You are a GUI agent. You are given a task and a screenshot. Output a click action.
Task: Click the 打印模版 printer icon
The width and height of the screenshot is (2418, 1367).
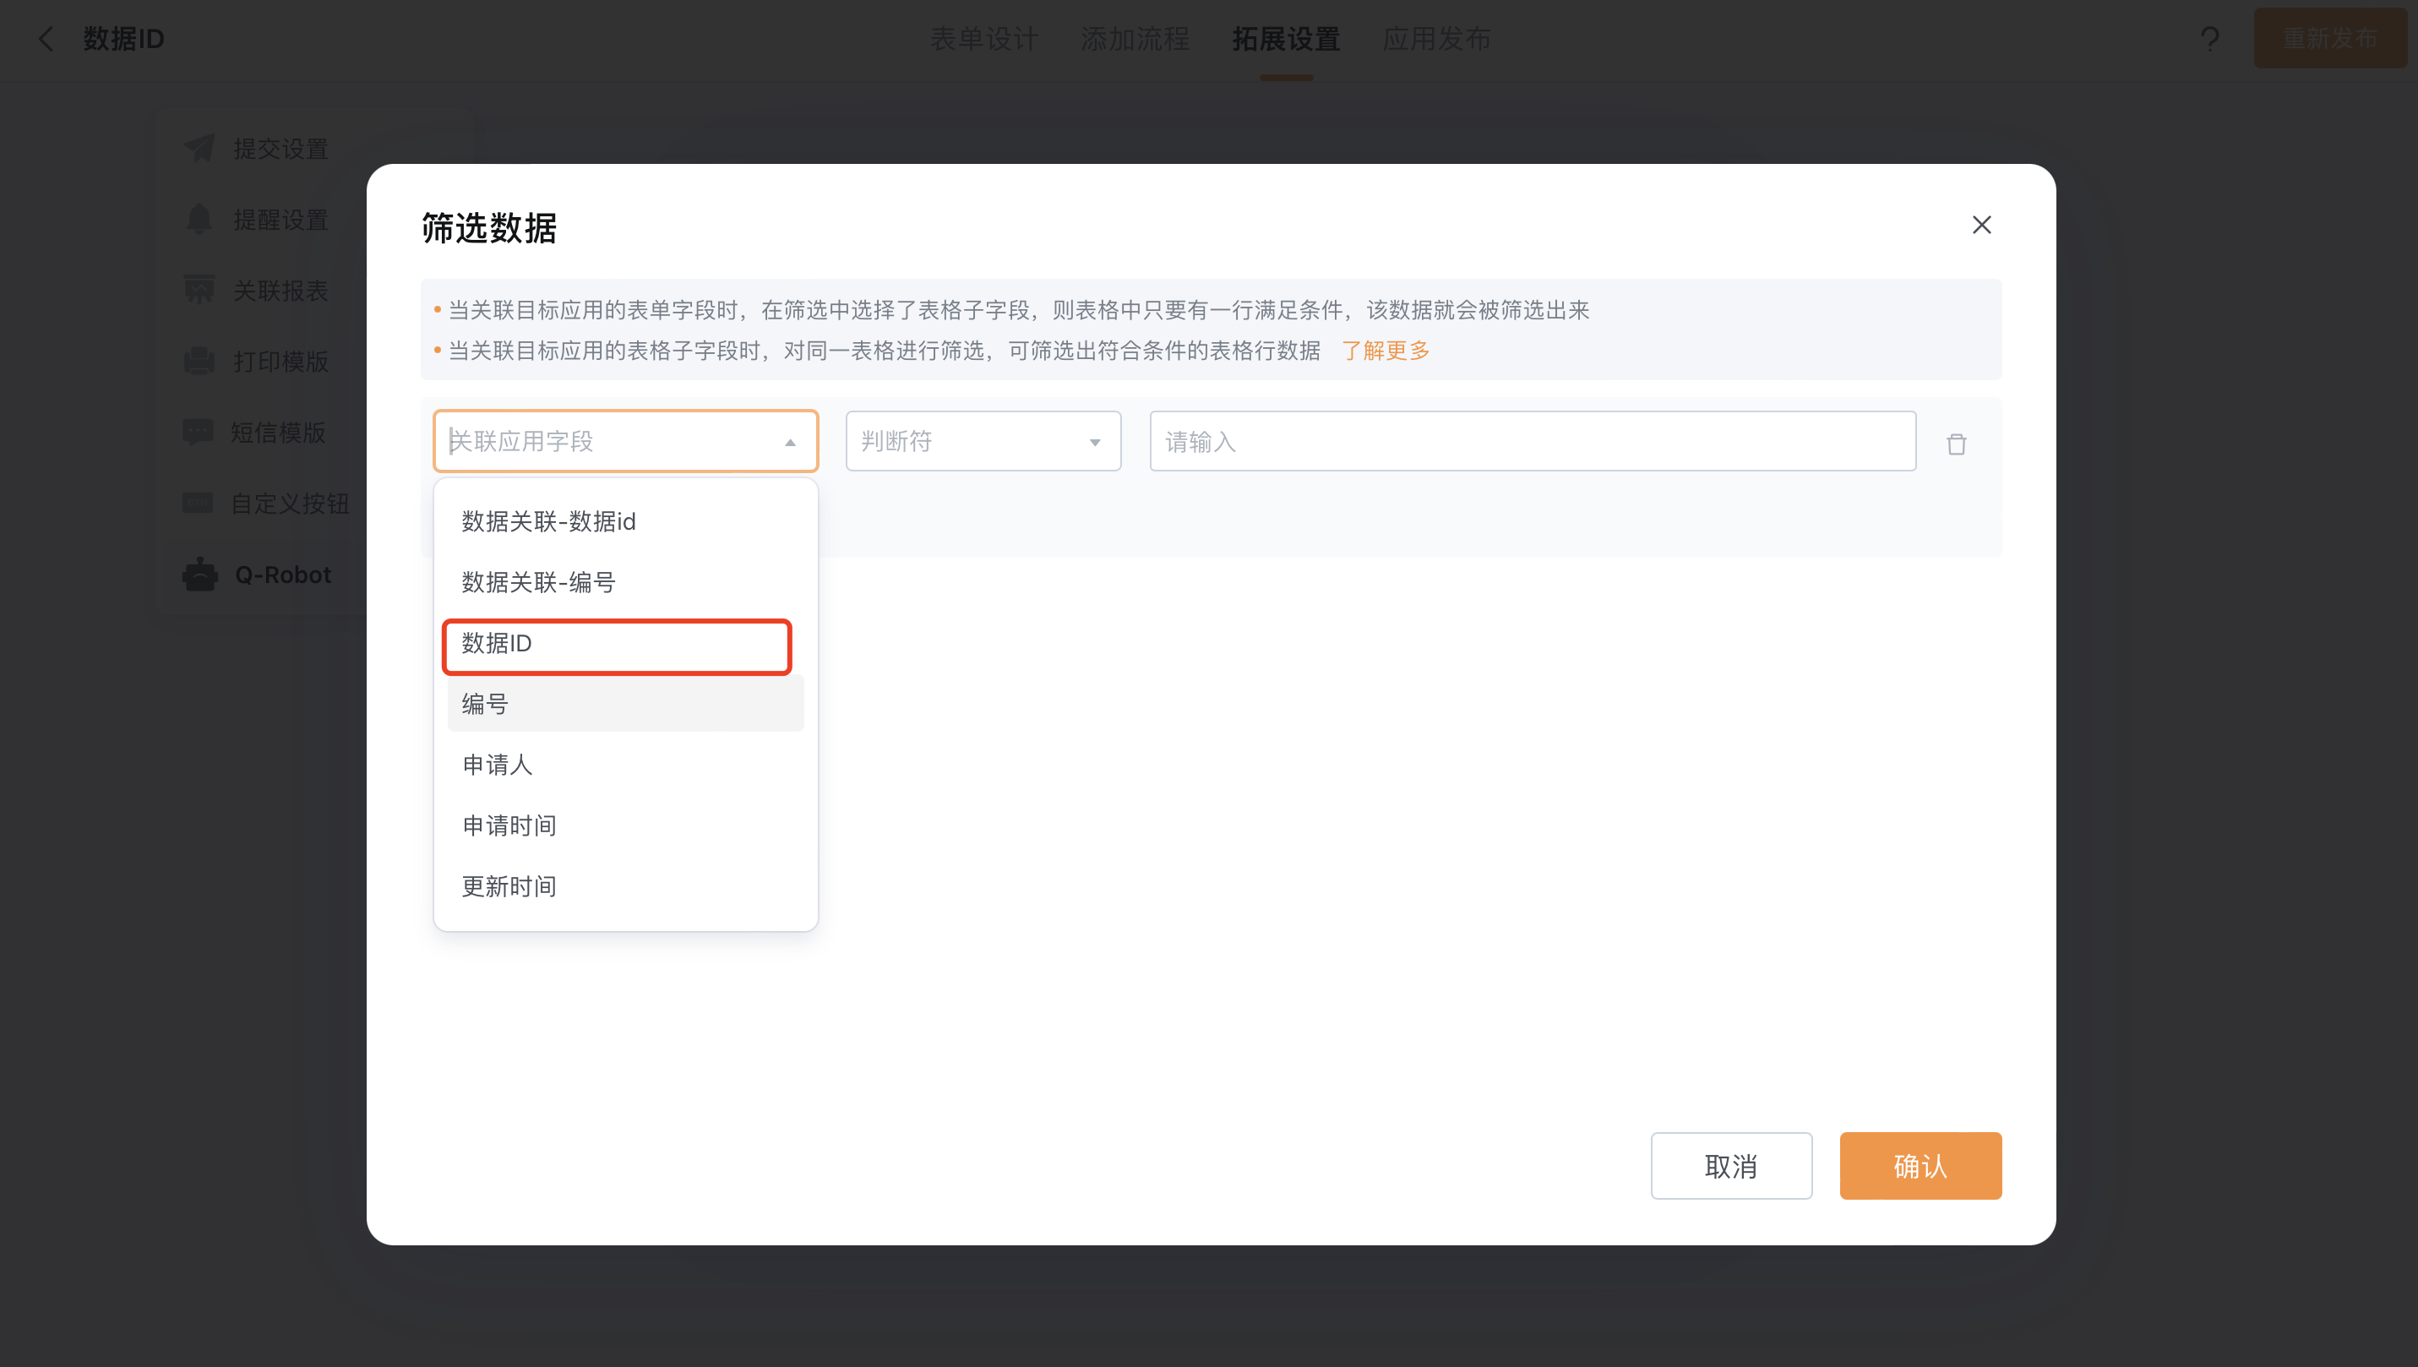(199, 362)
